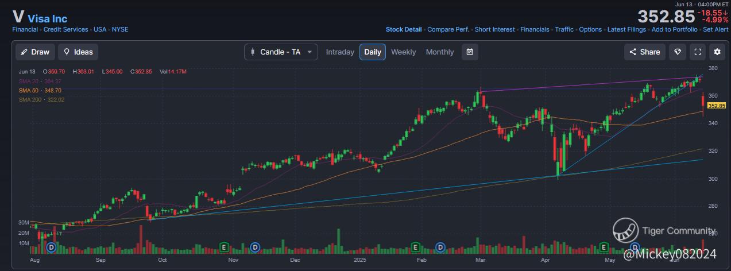Screen dimensions: 731x271
Task: Click the SMA 200 indicator label
Action: click(41, 100)
